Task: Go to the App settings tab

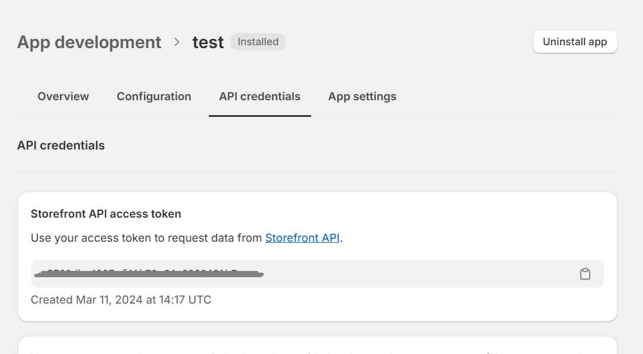Action: coord(362,96)
